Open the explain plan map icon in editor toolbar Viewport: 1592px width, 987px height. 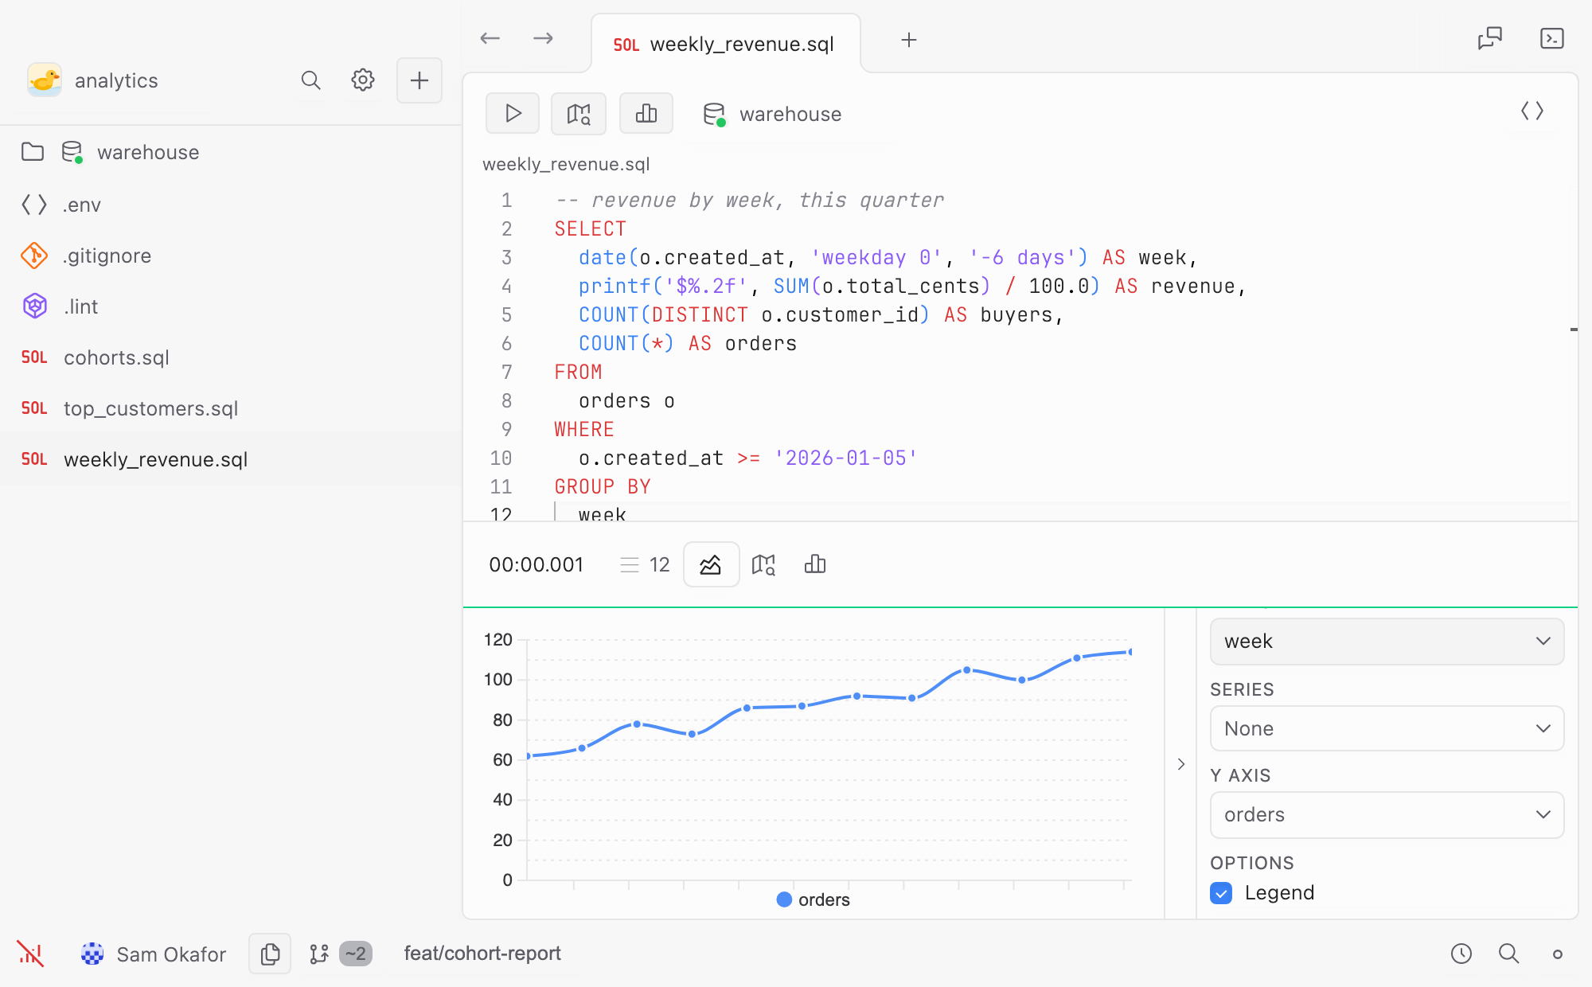click(x=579, y=114)
